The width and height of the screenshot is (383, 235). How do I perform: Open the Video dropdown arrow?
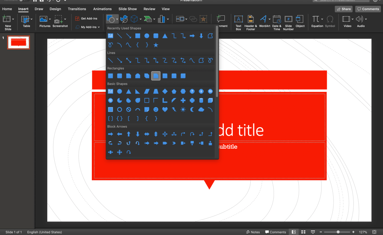352,19
